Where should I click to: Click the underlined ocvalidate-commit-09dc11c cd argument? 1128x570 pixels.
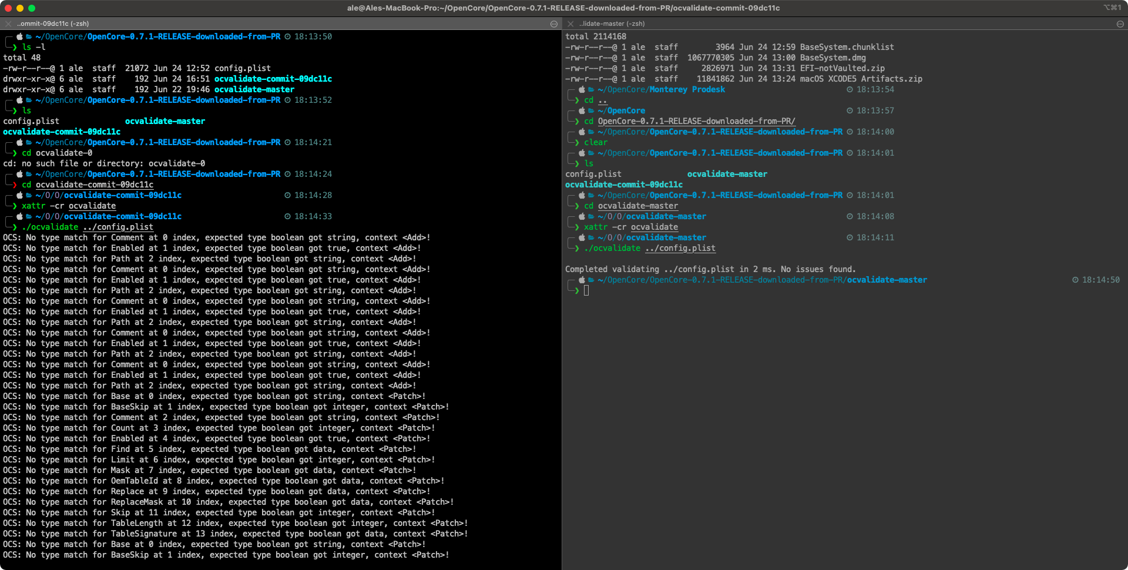(95, 185)
